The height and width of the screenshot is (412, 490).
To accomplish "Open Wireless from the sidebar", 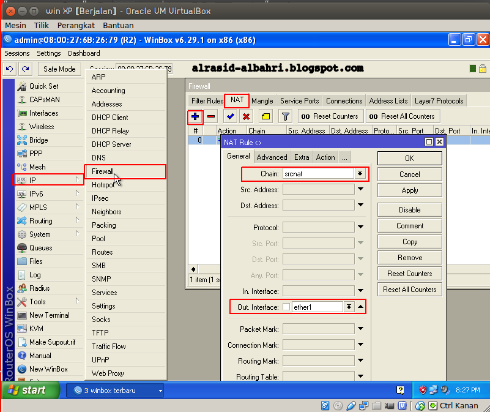I will 42,126.
